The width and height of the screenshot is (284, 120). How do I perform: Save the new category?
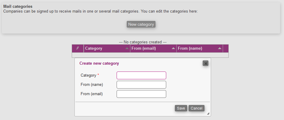[x=181, y=108]
